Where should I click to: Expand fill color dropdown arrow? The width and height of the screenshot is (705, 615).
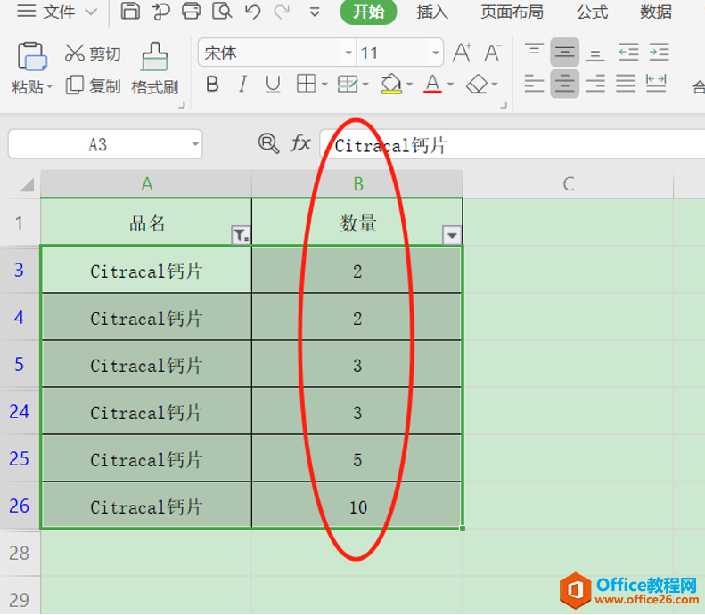[x=409, y=85]
